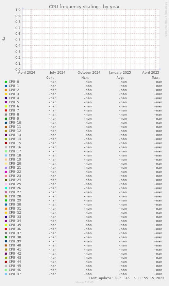The height and width of the screenshot is (286, 169).
Task: Select the gray swatch beside CPU 8
Action: (6, 115)
